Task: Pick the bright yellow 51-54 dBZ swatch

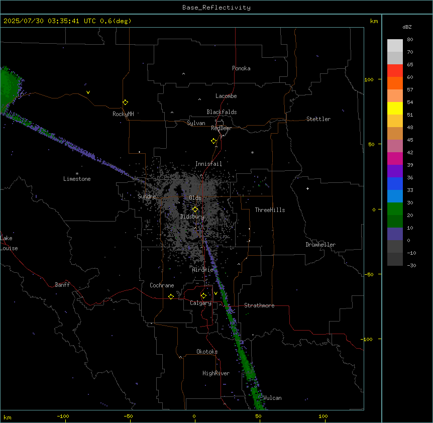Action: pos(395,108)
